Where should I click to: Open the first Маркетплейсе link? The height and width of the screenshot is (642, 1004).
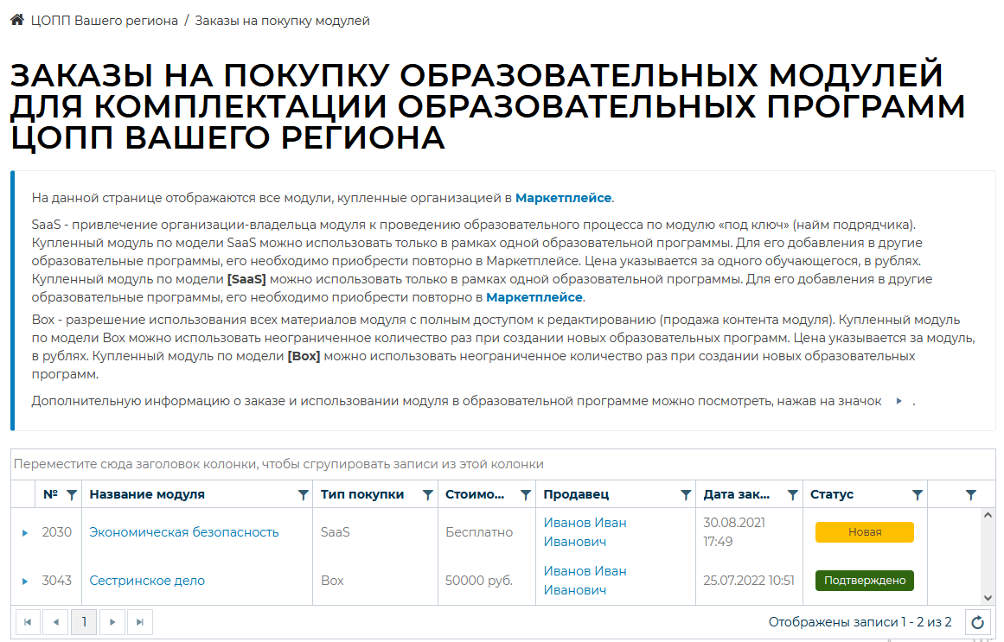563,198
